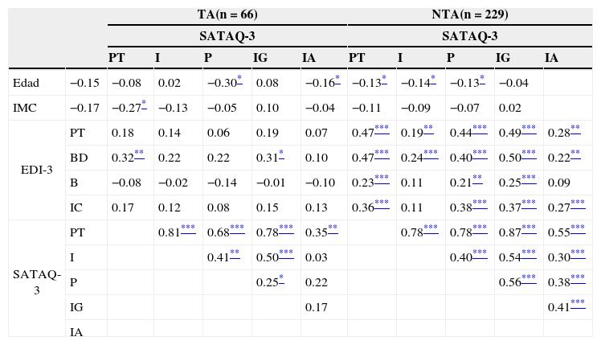The height and width of the screenshot is (345, 601).
Task: Open the triple-asterisk footnote after 0.68
Action: point(237,228)
